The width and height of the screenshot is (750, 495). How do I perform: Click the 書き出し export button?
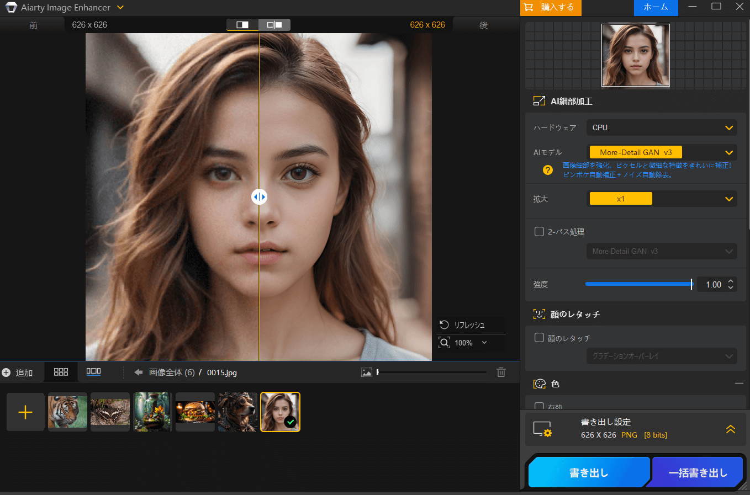pyautogui.click(x=588, y=473)
